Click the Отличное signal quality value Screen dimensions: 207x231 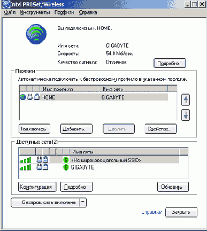[116, 62]
